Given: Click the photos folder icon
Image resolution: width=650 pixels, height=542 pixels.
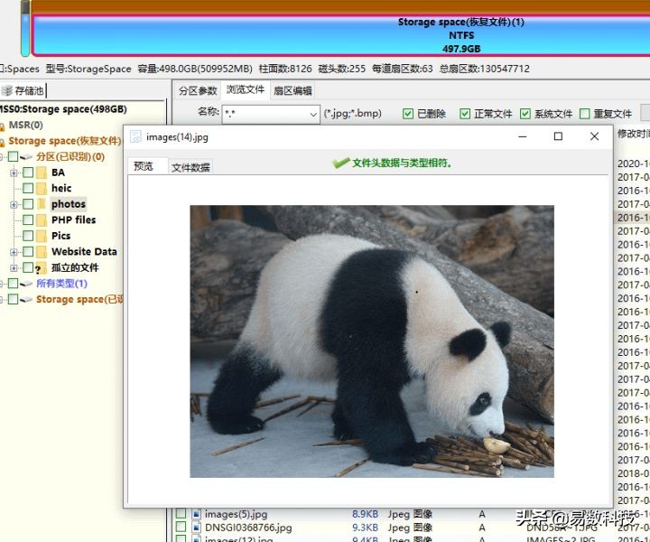Looking at the screenshot, I should point(42,204).
